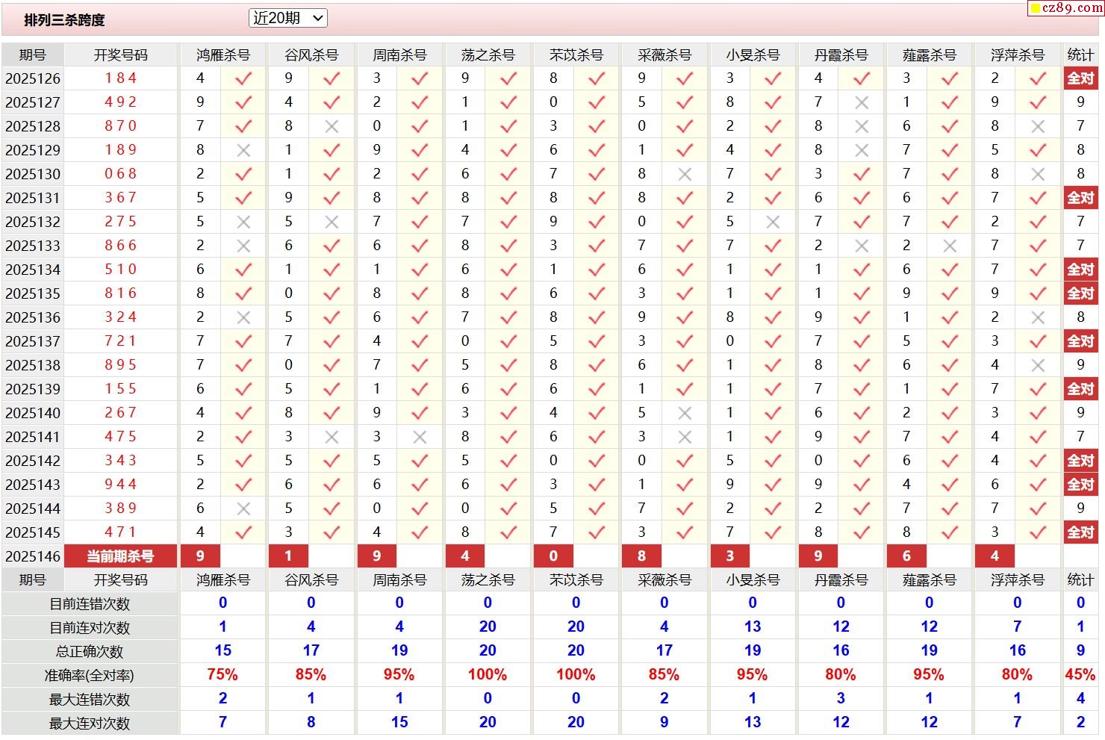The height and width of the screenshot is (740, 1105).
Task: Click the X mark for 小旻杀号 in row 2025132
Action: pos(773,222)
